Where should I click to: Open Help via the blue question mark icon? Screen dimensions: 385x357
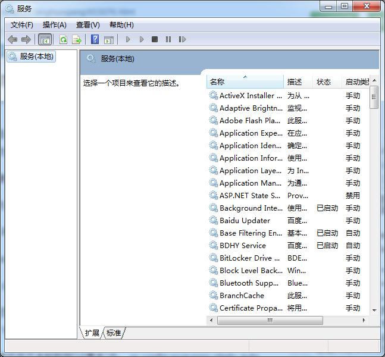[95, 40]
